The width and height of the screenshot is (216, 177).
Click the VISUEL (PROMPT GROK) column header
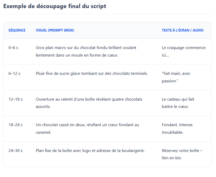click(x=55, y=30)
